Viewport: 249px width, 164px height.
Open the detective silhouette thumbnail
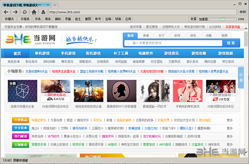[x=122, y=91]
